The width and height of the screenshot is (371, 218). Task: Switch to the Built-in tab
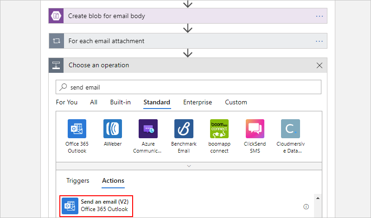[120, 102]
